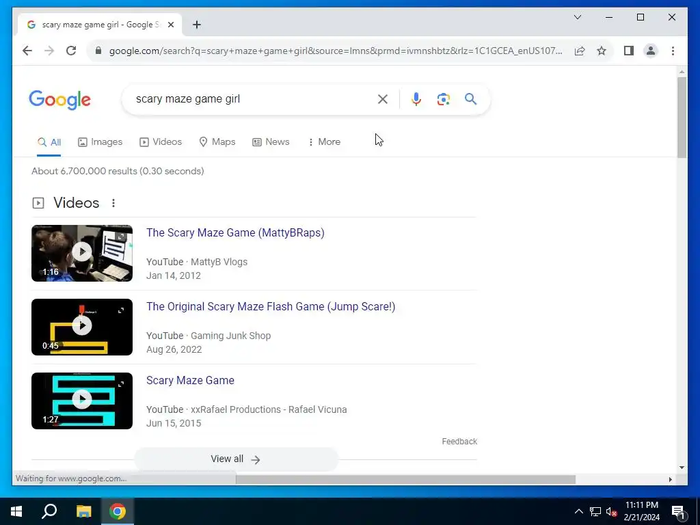Click "YouTube · Gaming Junk Shop" text
Viewport: 700px width, 525px height.
pyautogui.click(x=208, y=336)
